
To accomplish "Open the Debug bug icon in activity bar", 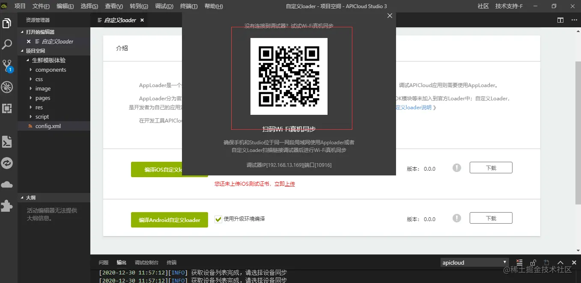I will coord(7,87).
